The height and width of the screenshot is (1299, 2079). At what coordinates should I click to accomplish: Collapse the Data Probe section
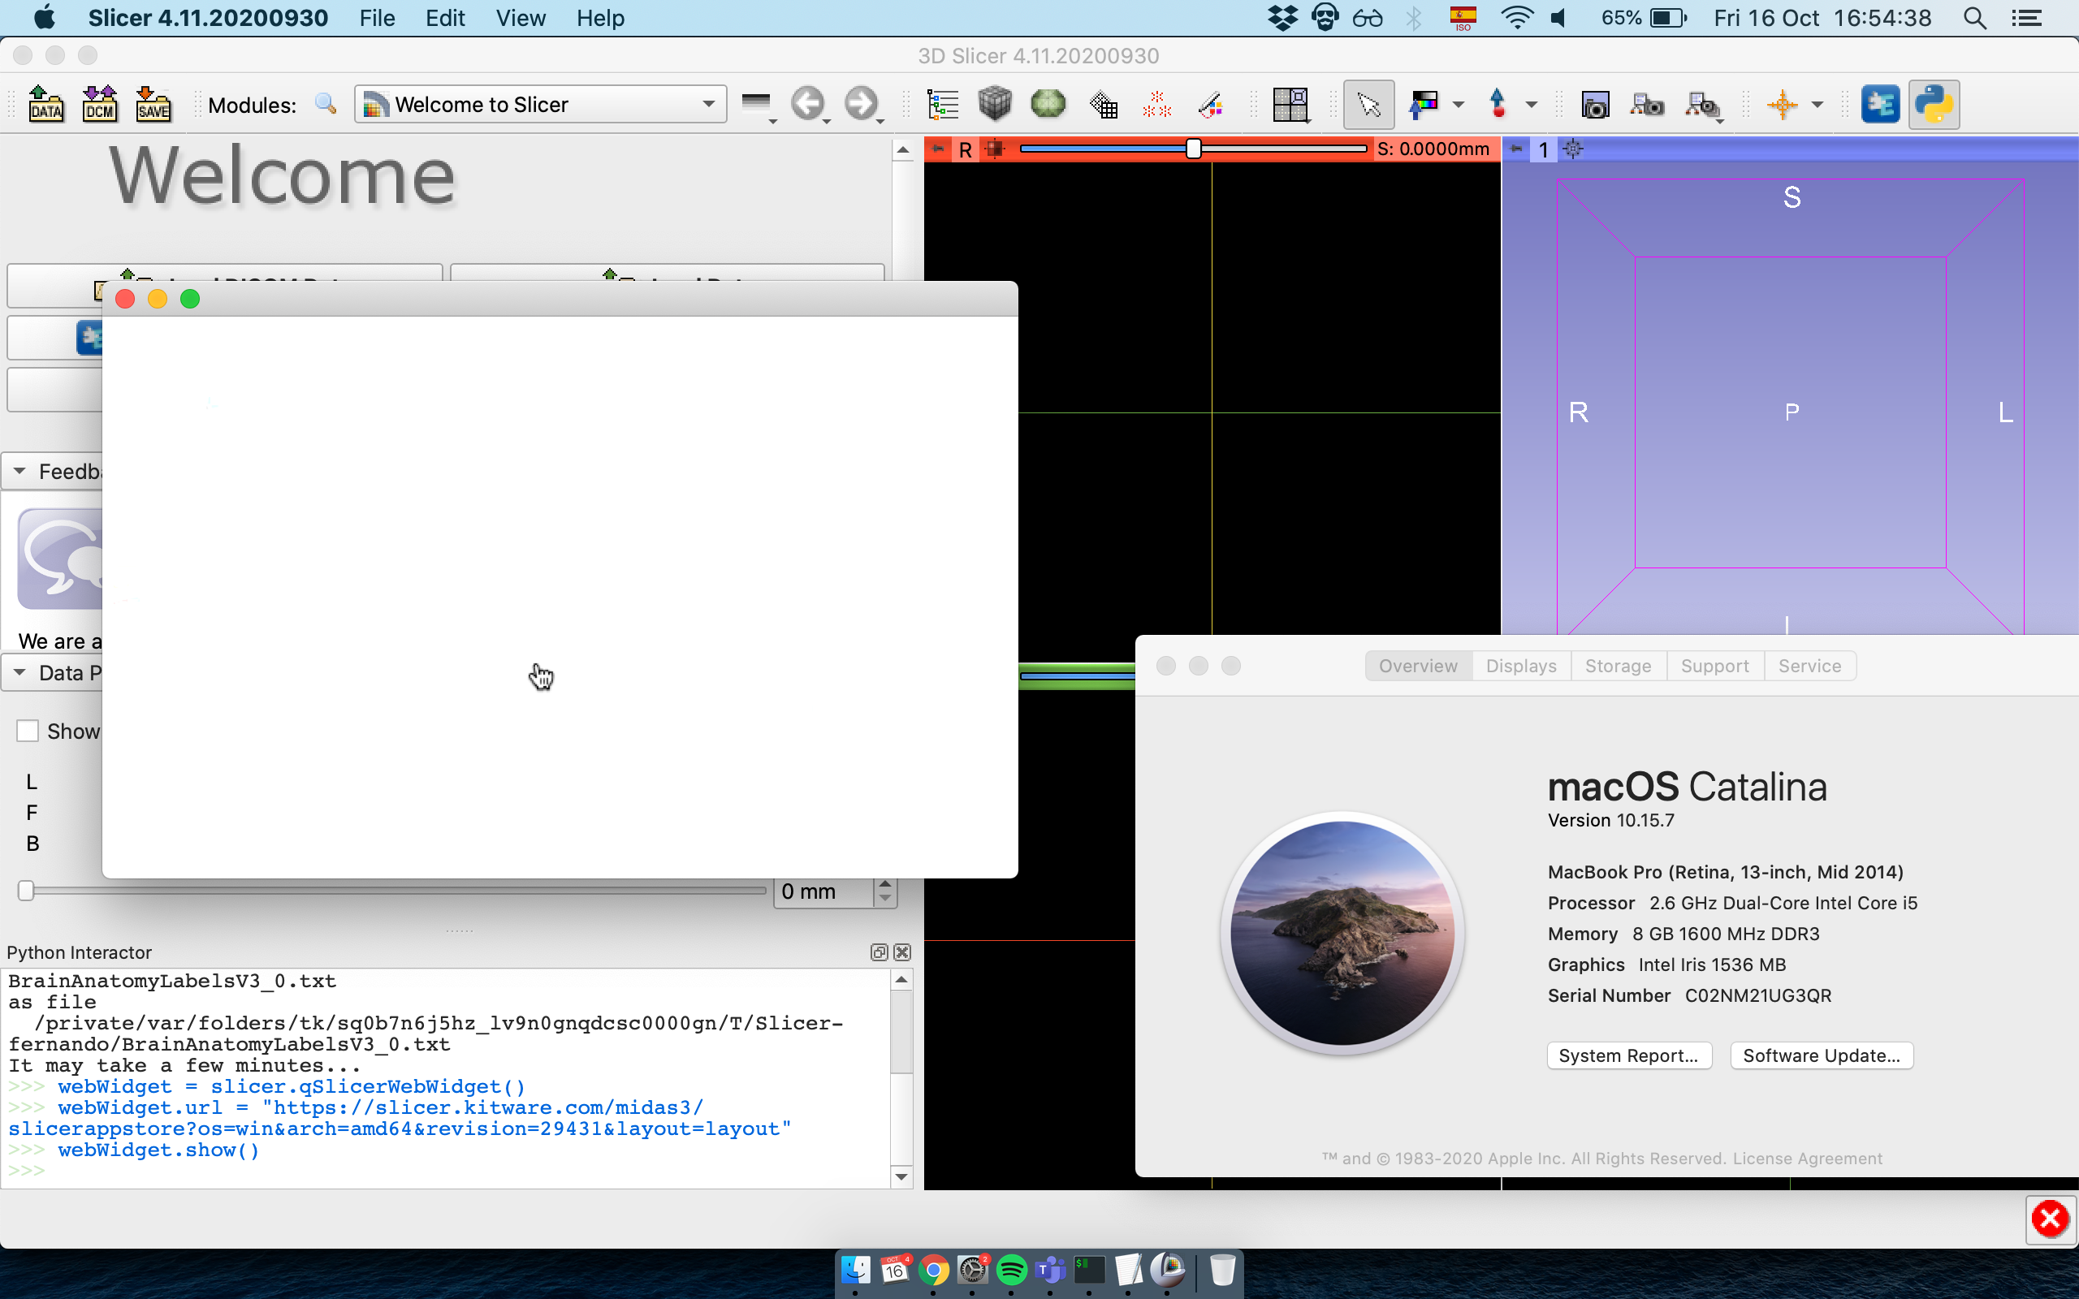(19, 673)
